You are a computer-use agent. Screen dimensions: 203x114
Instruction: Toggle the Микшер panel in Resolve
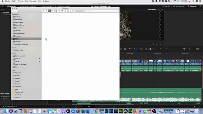pos(166,6)
